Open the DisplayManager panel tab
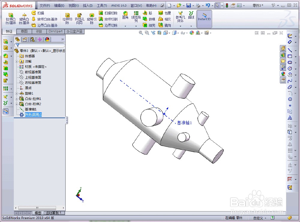Viewport: 300px width, 222px height. [x=47, y=39]
